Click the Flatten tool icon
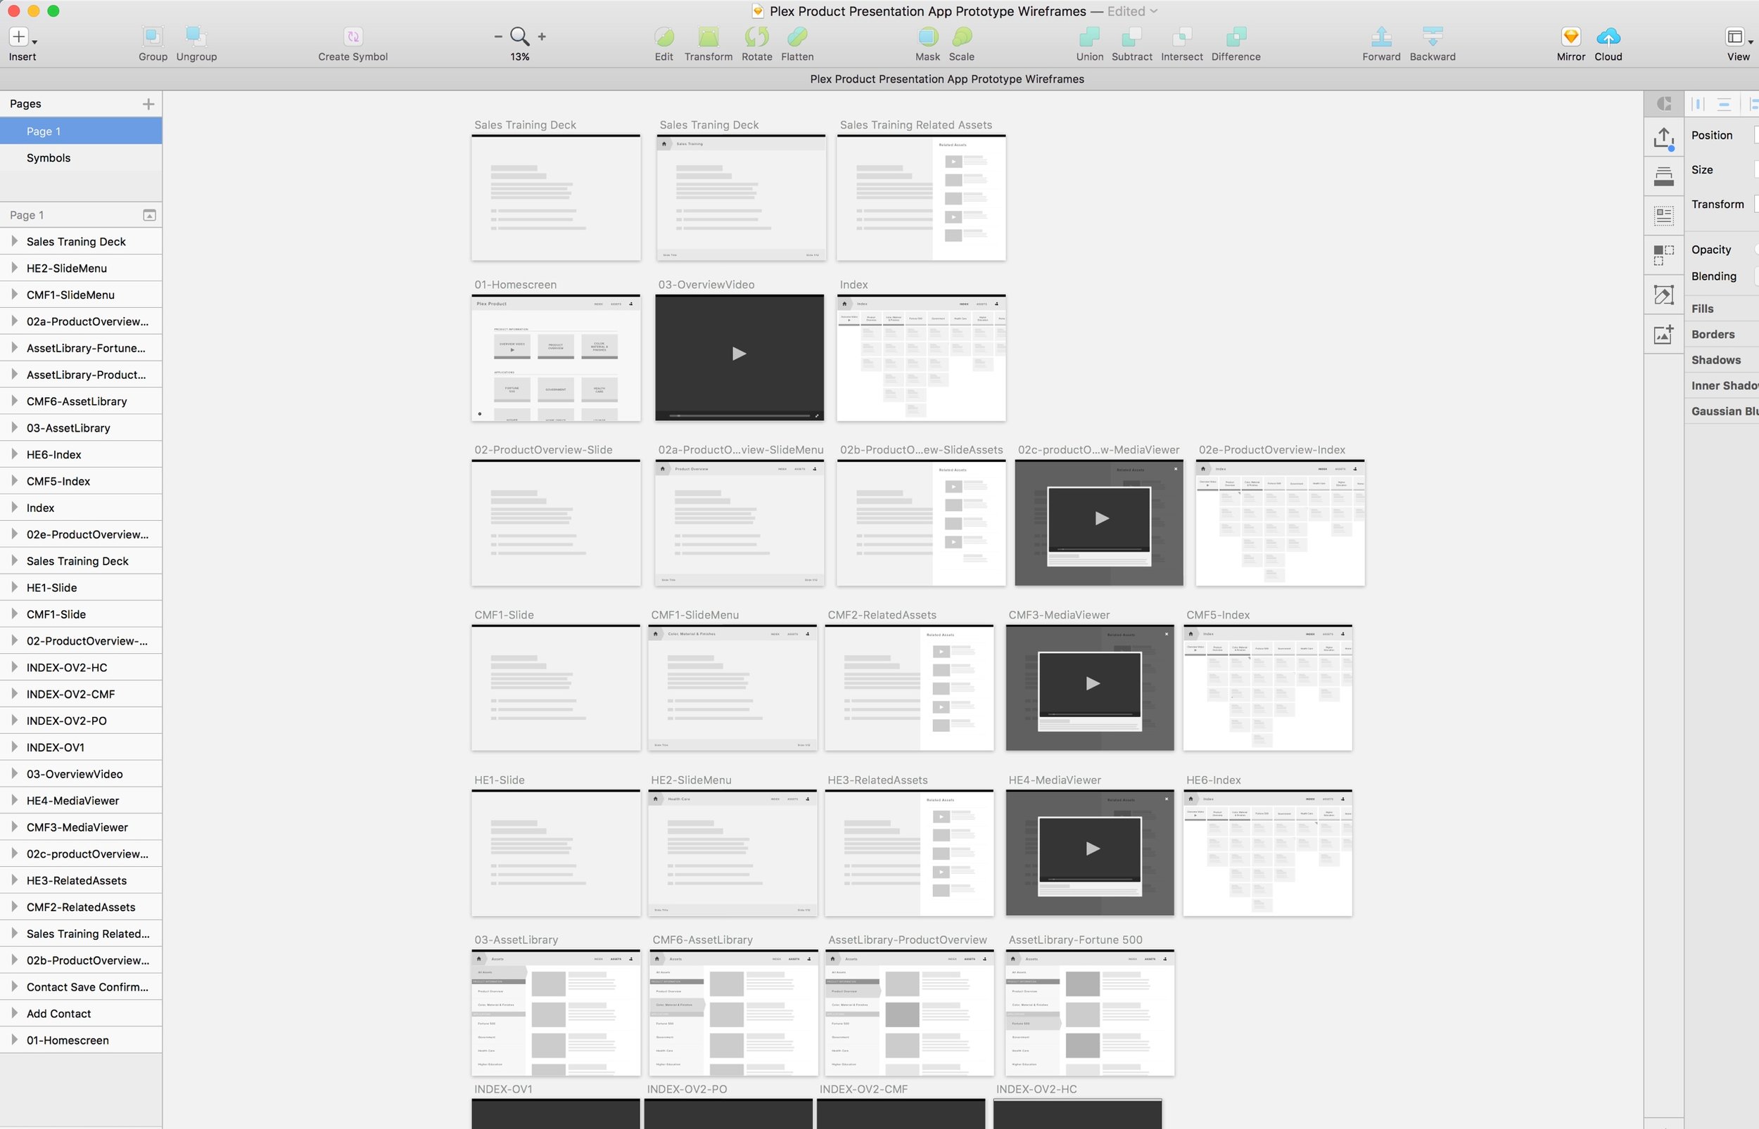 pyautogui.click(x=796, y=36)
